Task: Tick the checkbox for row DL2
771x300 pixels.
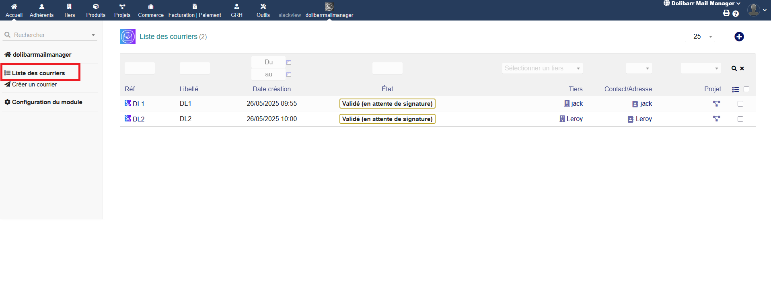Action: [740, 119]
